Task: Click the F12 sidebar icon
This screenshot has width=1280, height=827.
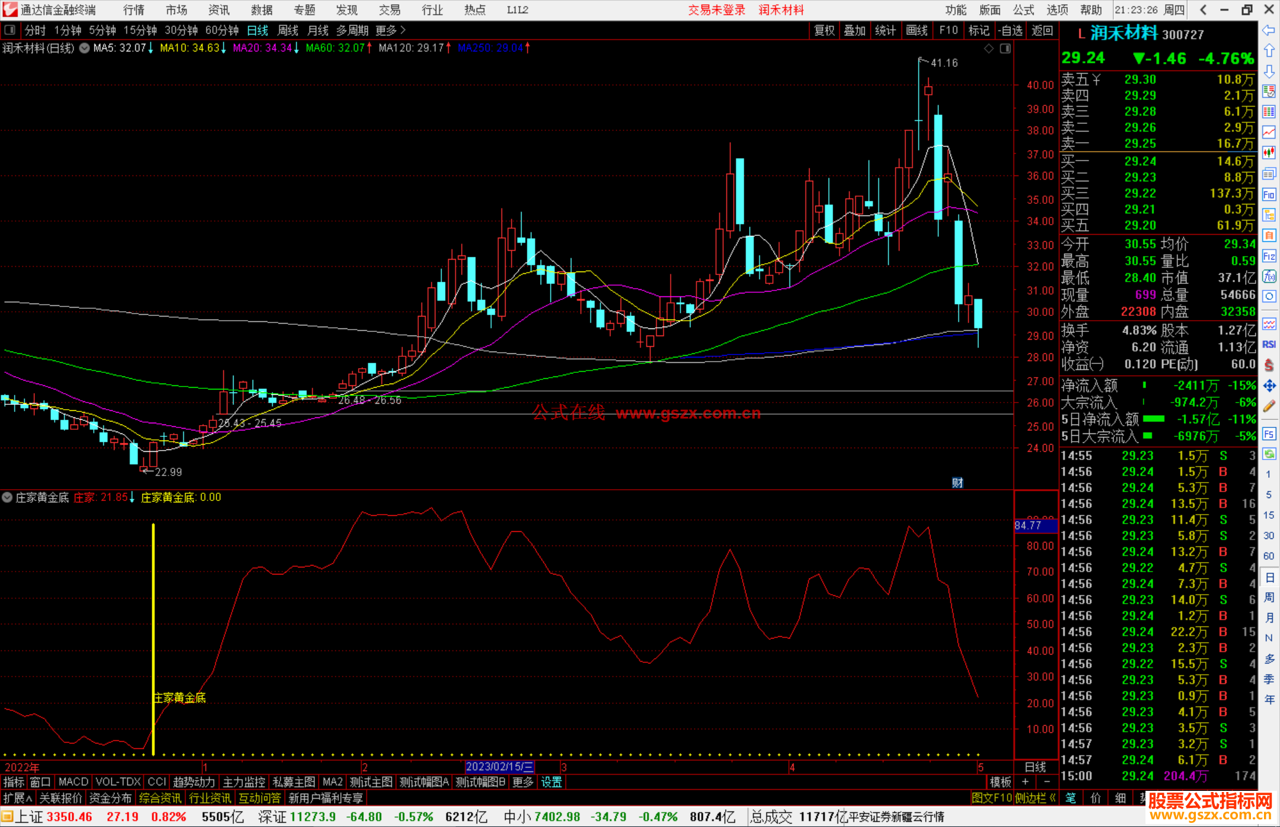Action: (x=1269, y=256)
